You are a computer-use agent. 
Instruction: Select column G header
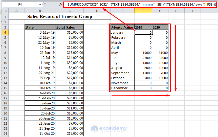(x=160, y=11)
